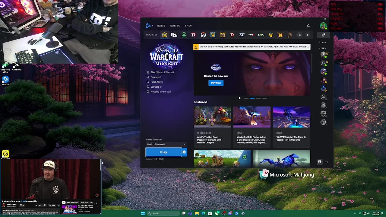386x217 pixels.
Task: Open Voidspire Raid Finder news thumbnail
Action: click(x=252, y=117)
